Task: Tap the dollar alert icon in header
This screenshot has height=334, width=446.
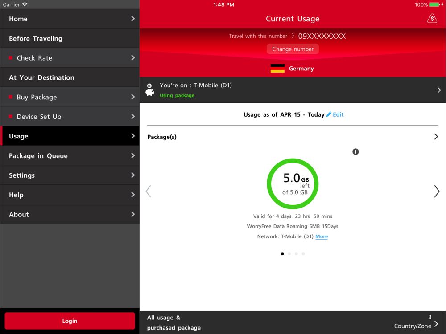Action: point(432,18)
